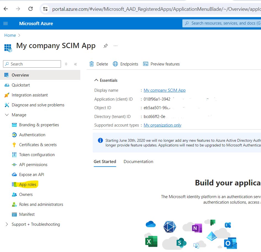The image size is (261, 252).
Task: Click the browser forward arrow
Action: point(18,9)
